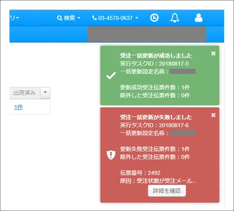The width and height of the screenshot is (234, 211).
Task: Click the magnifier 検索 icon
Action: pyautogui.click(x=60, y=18)
